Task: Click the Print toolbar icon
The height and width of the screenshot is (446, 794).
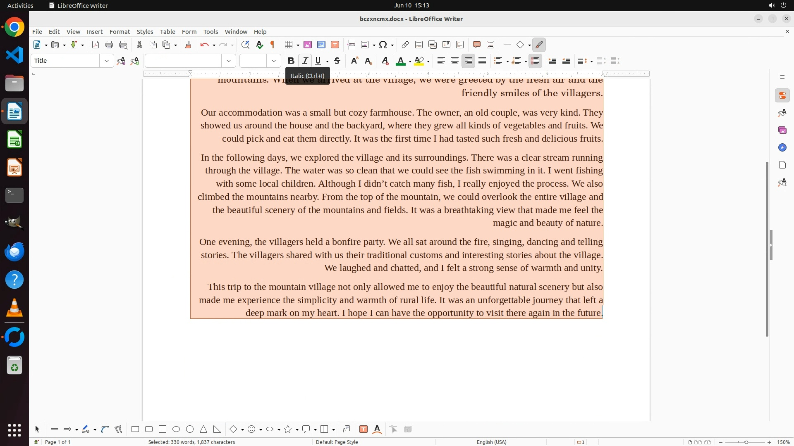Action: point(109,45)
